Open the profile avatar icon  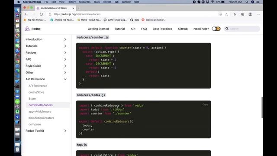(x=250, y=14)
